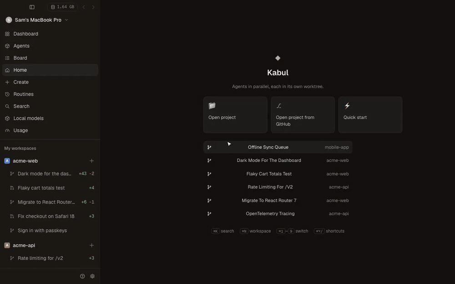Image resolution: width=455 pixels, height=284 pixels.
Task: Switch to the Board view
Action: pyautogui.click(x=50, y=58)
